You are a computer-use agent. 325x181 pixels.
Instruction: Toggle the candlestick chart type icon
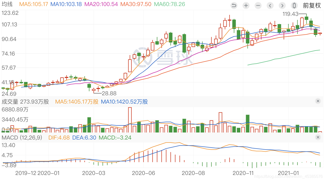(294, 5)
